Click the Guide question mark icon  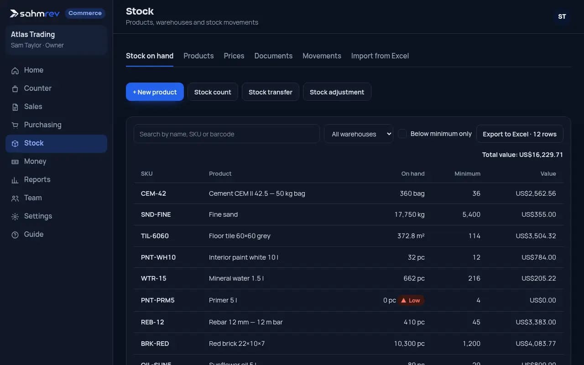tap(15, 235)
